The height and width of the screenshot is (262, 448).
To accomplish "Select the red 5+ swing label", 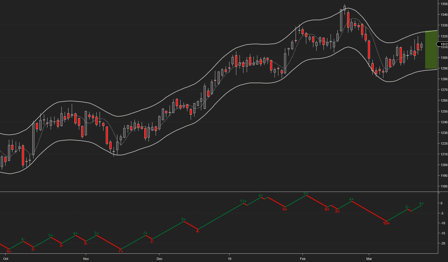I will click(x=285, y=209).
